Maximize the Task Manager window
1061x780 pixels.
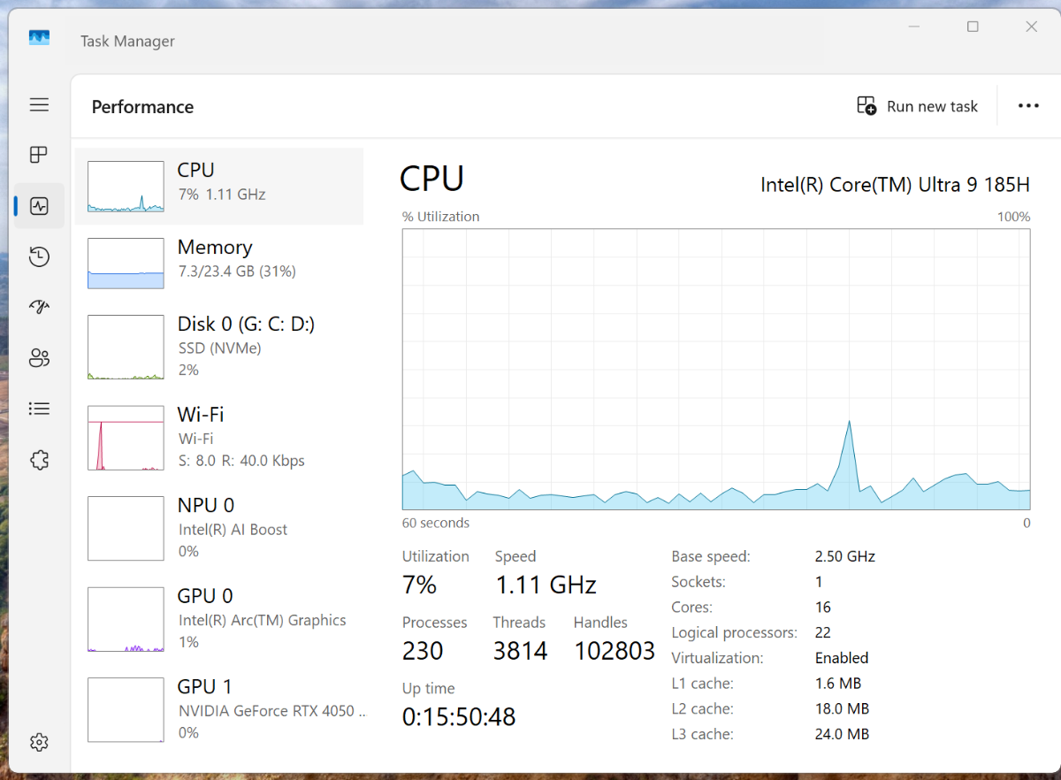click(973, 27)
